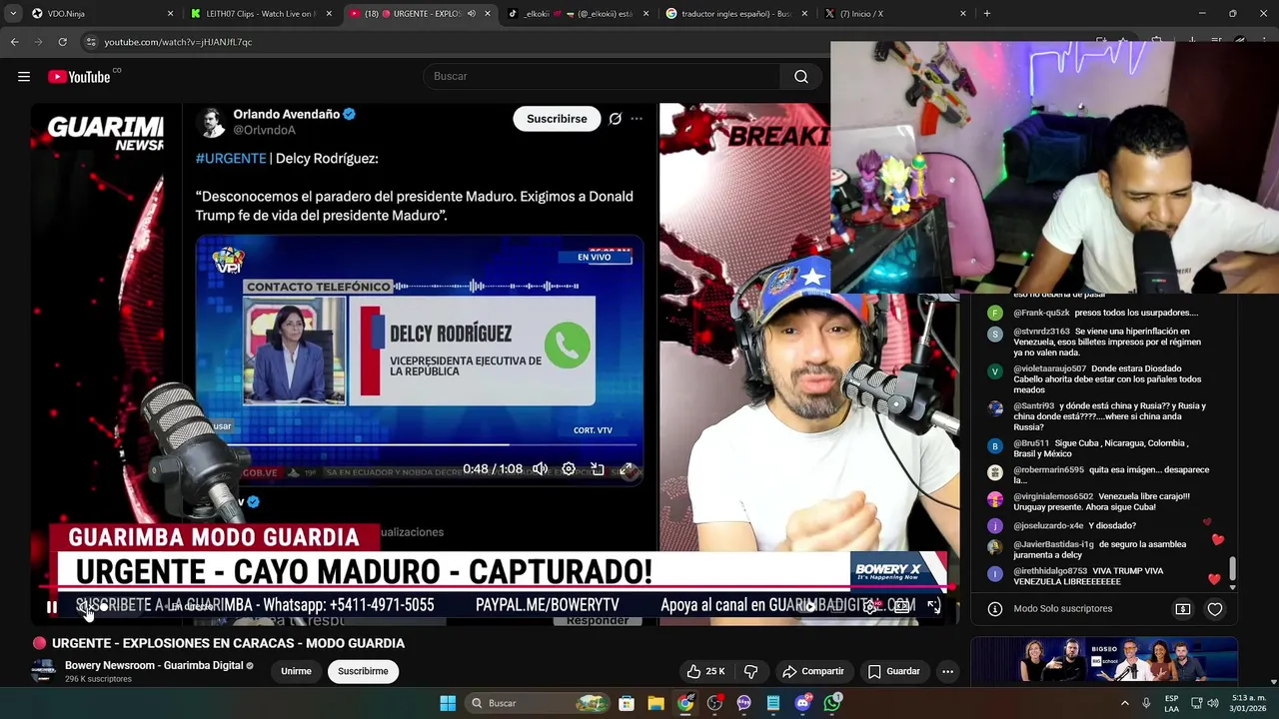Open settings gear on tweet video
Image resolution: width=1279 pixels, height=719 pixels.
569,469
